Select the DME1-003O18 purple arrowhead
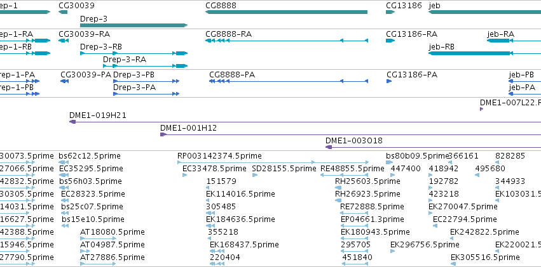The image size is (541, 267). click(x=329, y=147)
